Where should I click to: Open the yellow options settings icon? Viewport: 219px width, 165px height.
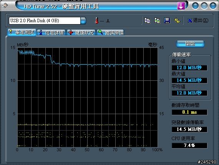(177, 21)
